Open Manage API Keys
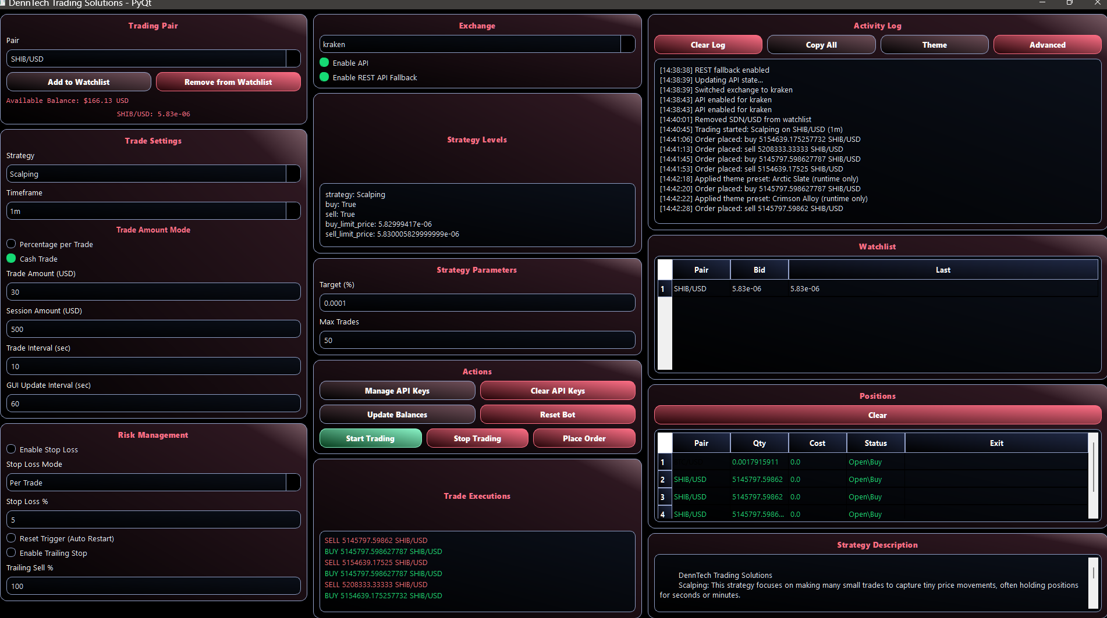The image size is (1107, 618). pyautogui.click(x=397, y=390)
